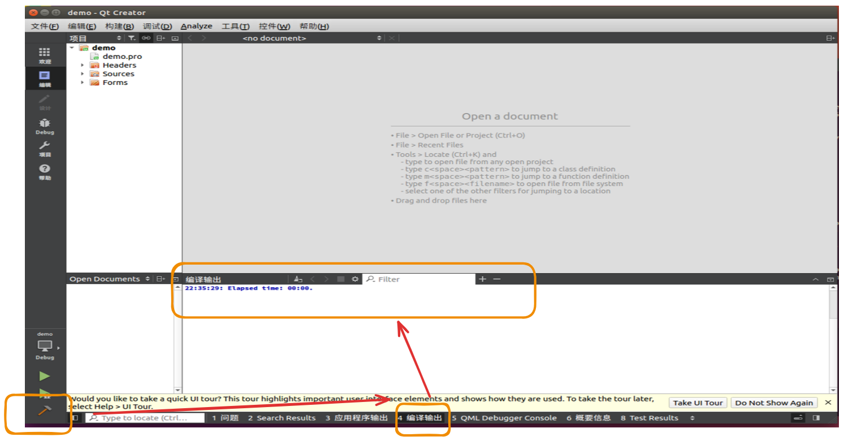
Task: Start debugging with the Debug run icon
Action: tap(45, 394)
